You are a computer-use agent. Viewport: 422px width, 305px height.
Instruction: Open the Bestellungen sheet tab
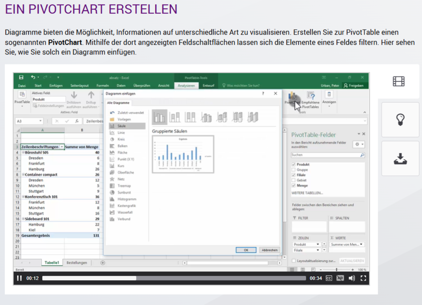76,263
